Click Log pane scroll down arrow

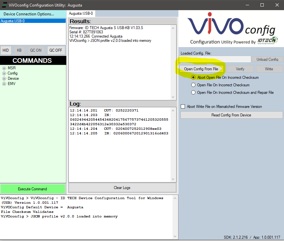click(x=173, y=179)
